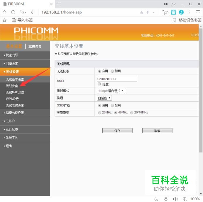Switch to the orange 基本设置 tab
This screenshot has height=202, width=203.
pos(14,46)
